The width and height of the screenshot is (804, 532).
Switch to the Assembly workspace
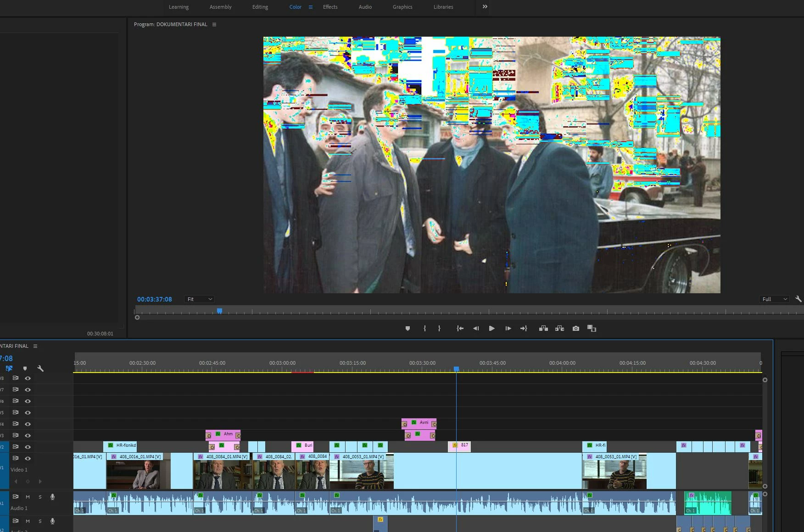click(220, 7)
